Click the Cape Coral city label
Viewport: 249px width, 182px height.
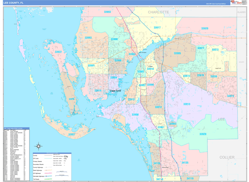pos(115,91)
